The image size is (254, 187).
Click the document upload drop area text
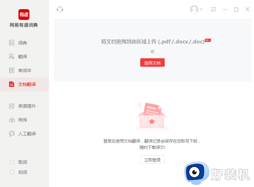152,42
